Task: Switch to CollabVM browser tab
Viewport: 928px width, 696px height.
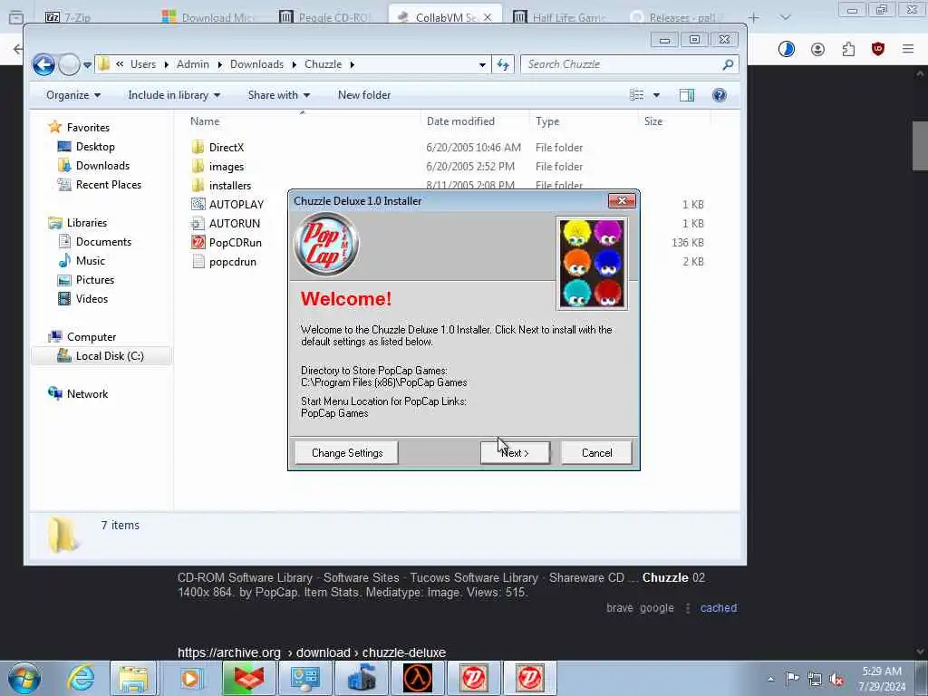Action: click(x=447, y=17)
